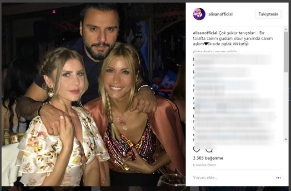Screen dimensions: 291x191
Task: Click the heart icon to like the post
Action: [x=196, y=149]
